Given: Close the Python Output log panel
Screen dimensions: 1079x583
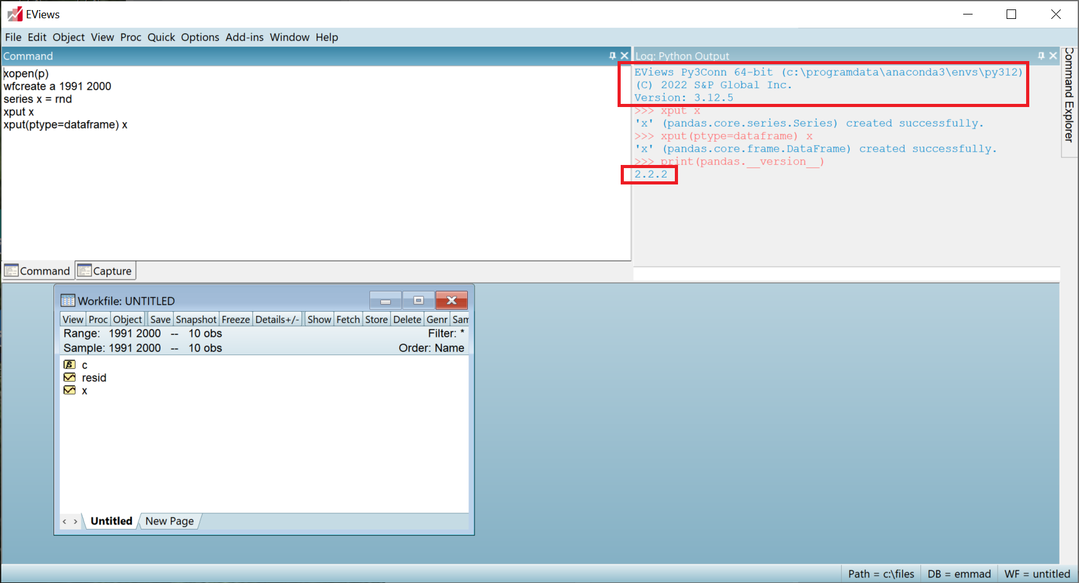Looking at the screenshot, I should click(x=1053, y=56).
